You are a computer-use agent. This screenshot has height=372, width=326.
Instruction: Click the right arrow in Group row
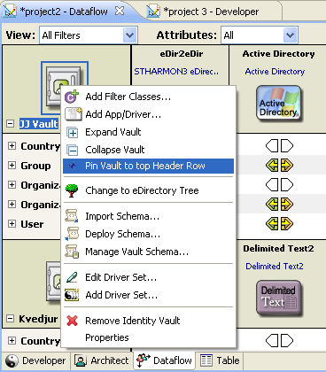287,166
